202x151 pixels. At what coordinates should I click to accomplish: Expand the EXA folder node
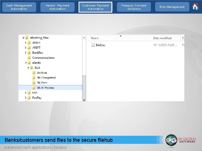[26, 93]
